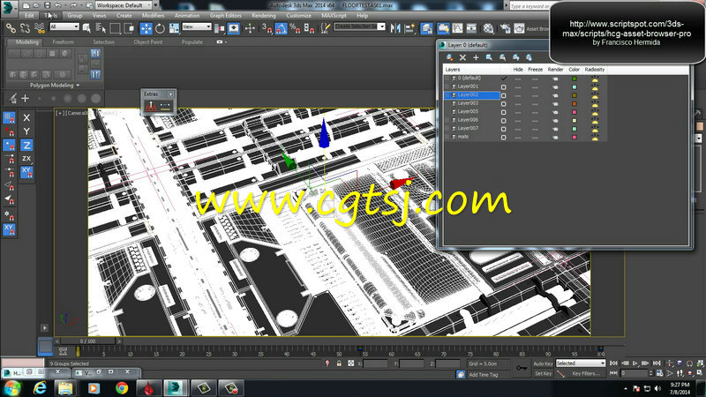
Task: Select the Select and Link tool
Action: pos(11,28)
